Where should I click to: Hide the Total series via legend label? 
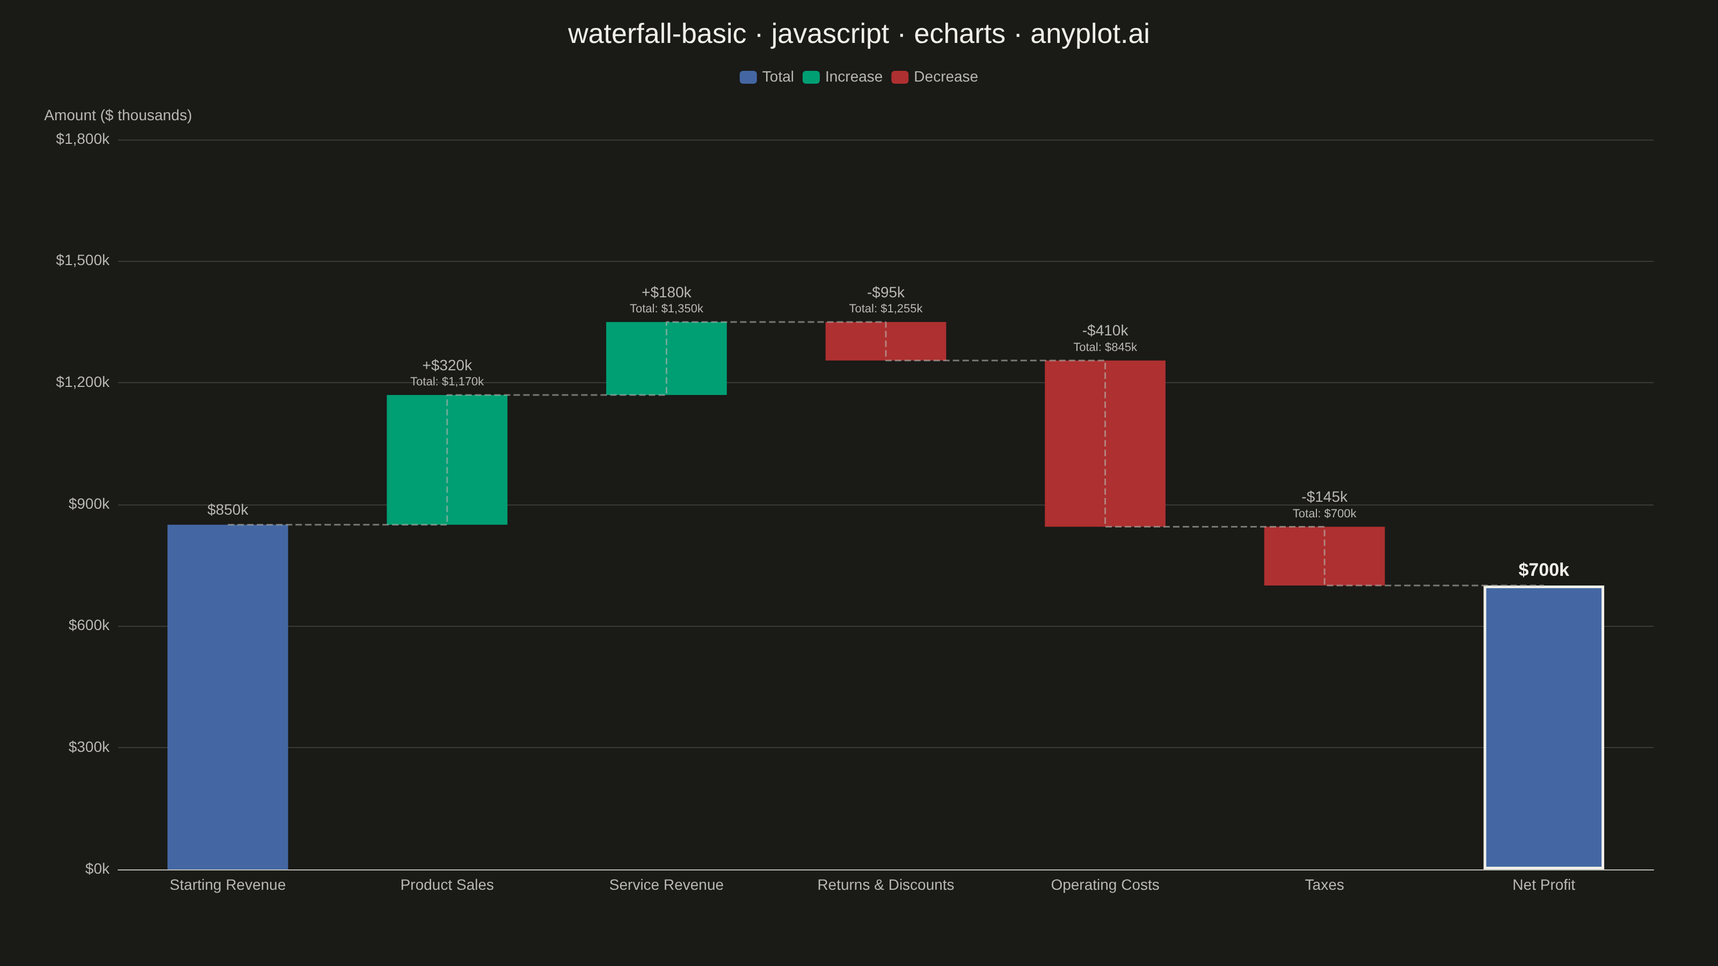777,77
